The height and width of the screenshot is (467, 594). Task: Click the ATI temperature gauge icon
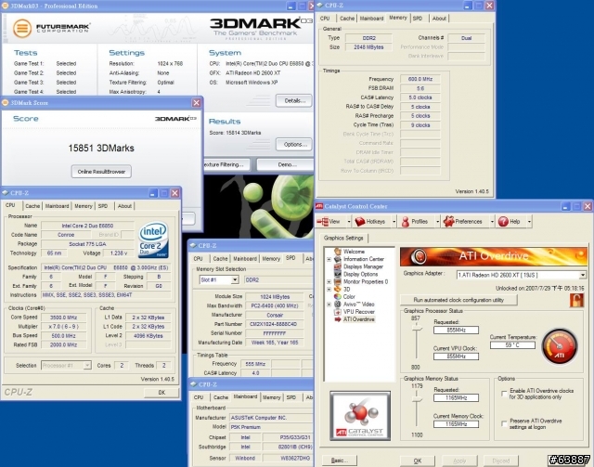pyautogui.click(x=560, y=346)
